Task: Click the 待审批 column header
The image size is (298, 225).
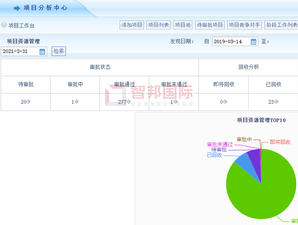Action: pos(26,84)
